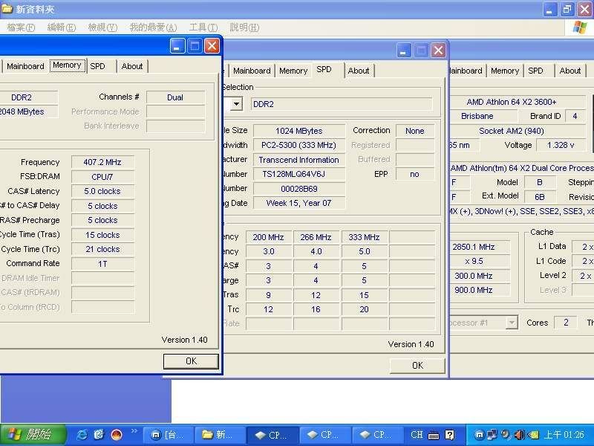Image resolution: width=594 pixels, height=446 pixels.
Task: Click the red round quick launch icon
Action: pyautogui.click(x=117, y=435)
